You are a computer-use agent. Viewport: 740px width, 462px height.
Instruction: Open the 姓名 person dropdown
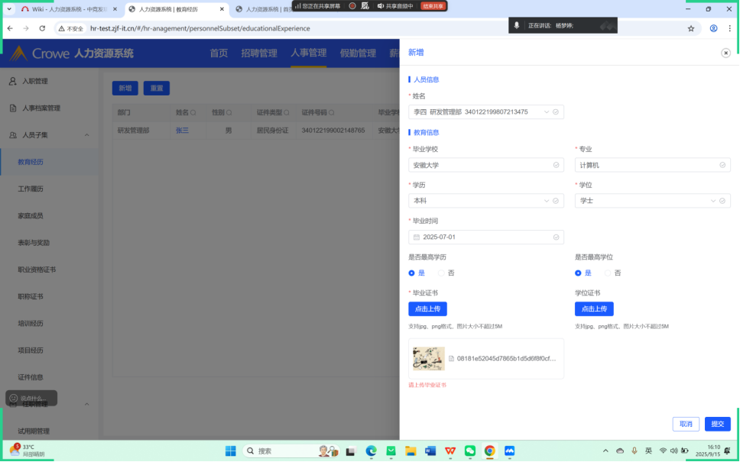[486, 112]
